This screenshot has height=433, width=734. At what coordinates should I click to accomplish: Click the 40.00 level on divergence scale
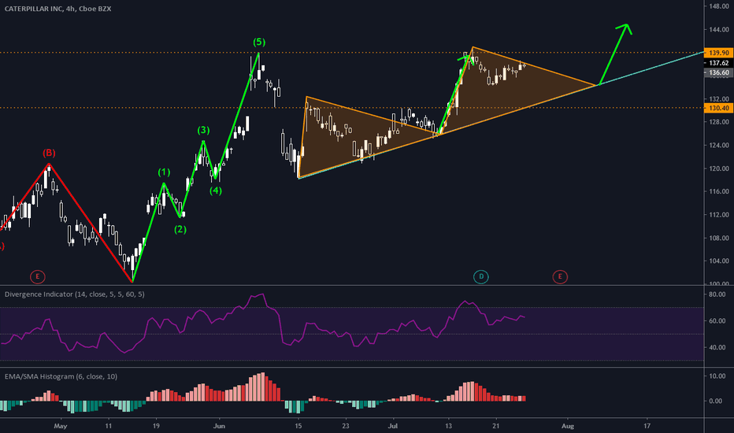pyautogui.click(x=717, y=347)
